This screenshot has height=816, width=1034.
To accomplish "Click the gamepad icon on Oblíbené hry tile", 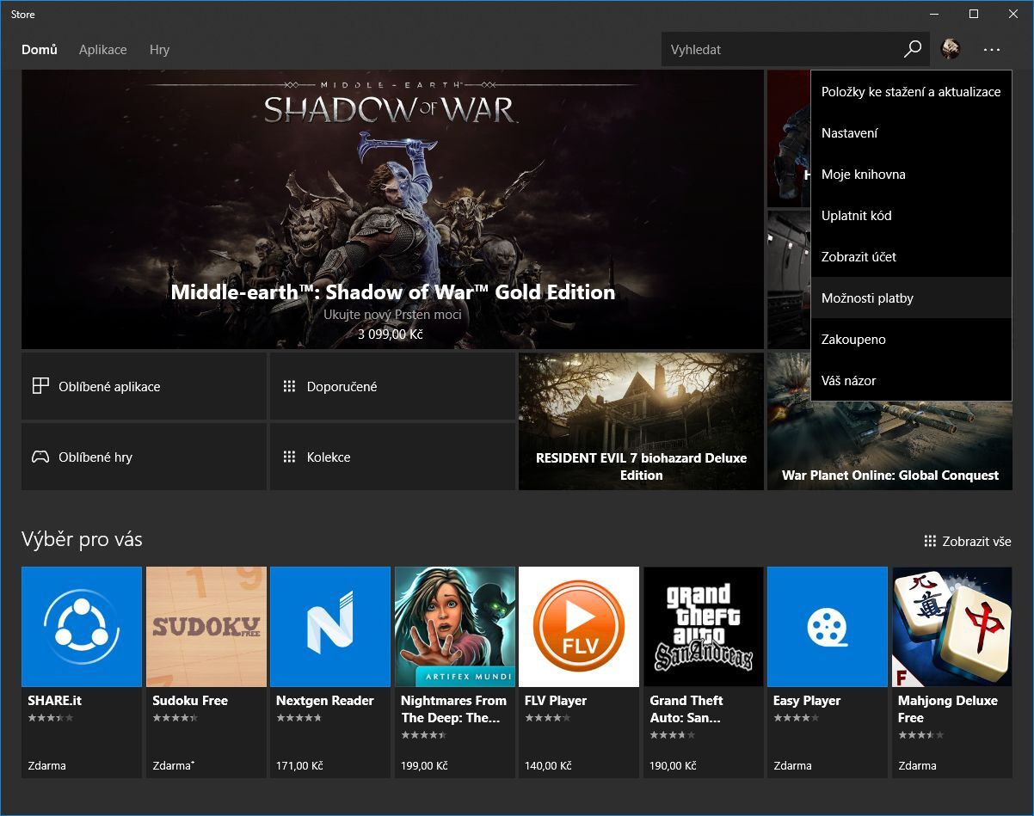I will pyautogui.click(x=40, y=457).
